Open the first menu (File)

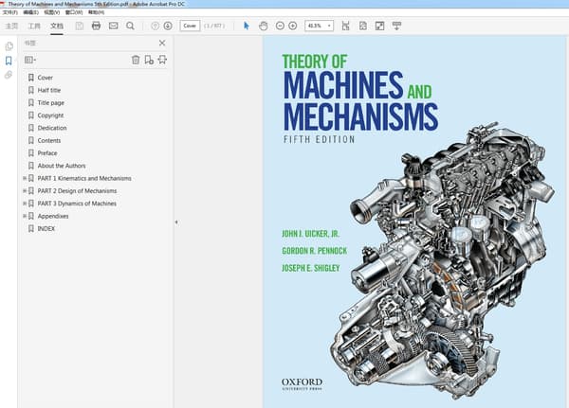click(10, 12)
